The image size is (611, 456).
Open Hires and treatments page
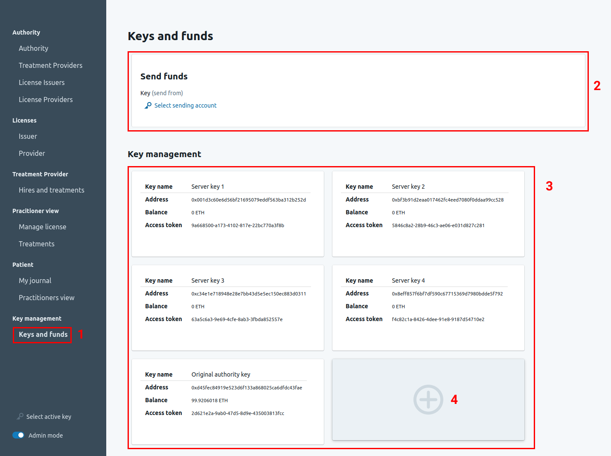point(51,190)
